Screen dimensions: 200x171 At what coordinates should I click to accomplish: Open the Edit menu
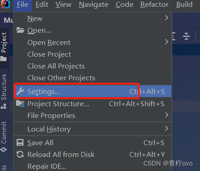pyautogui.click(x=42, y=5)
